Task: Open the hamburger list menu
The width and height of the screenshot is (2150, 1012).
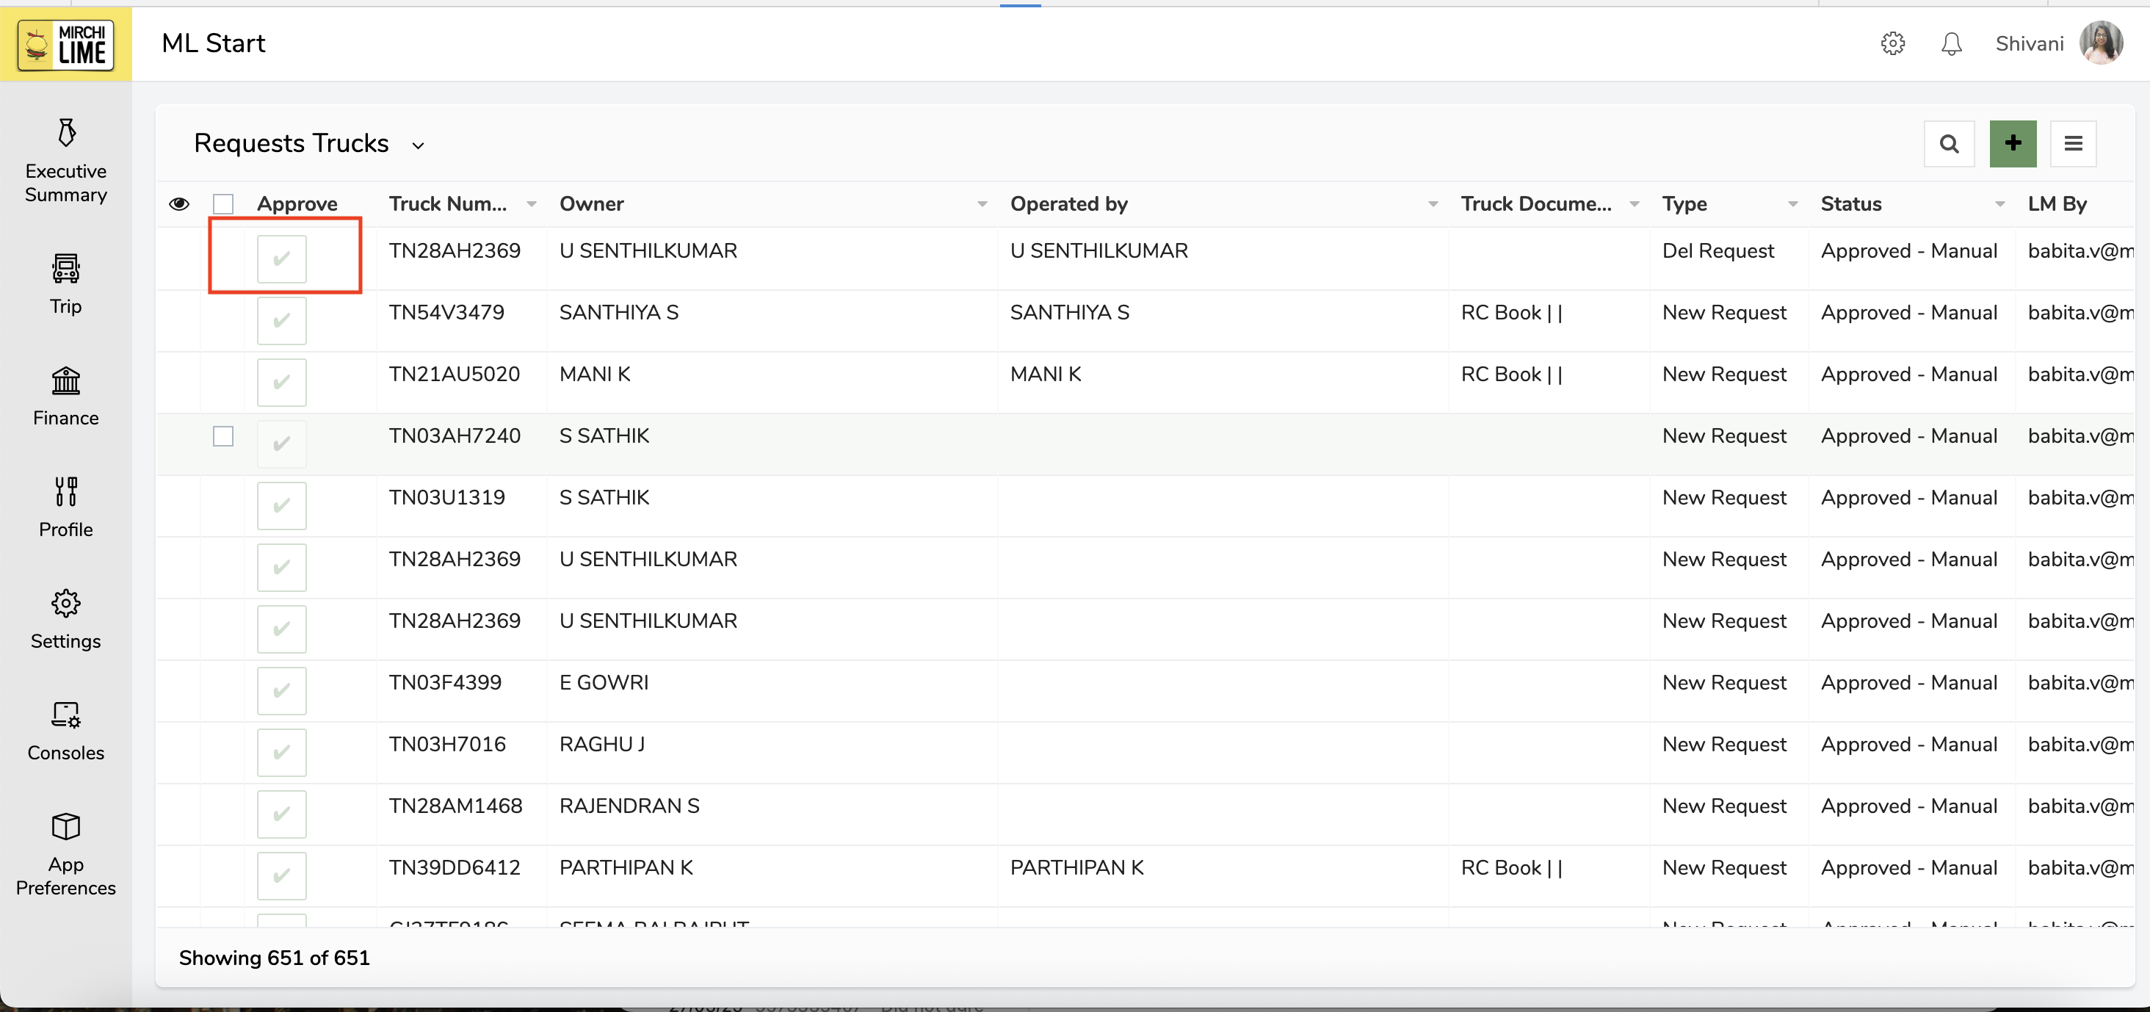Action: pos(2072,144)
